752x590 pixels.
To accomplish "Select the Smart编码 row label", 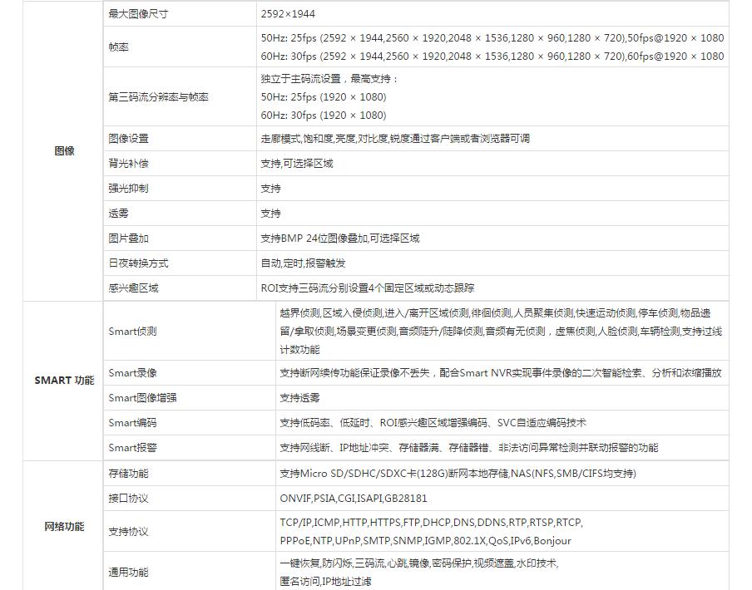I will pyautogui.click(x=132, y=423).
